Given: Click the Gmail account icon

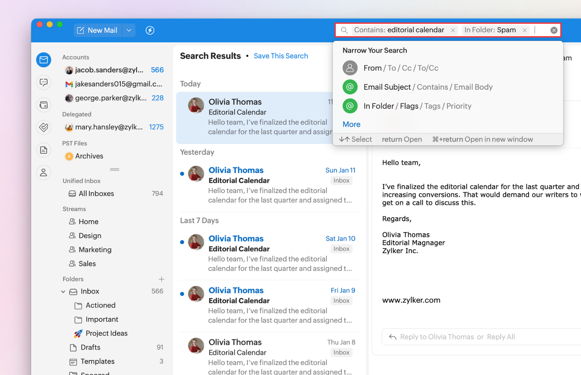Looking at the screenshot, I should 69,84.
